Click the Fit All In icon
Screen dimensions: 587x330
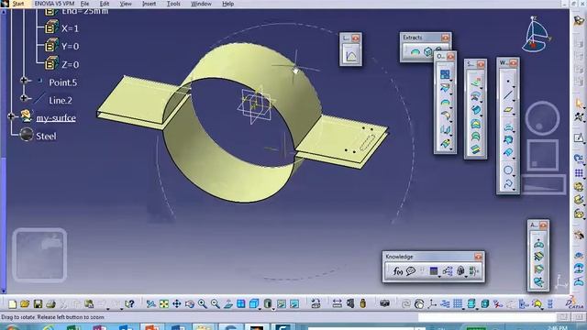pos(164,304)
